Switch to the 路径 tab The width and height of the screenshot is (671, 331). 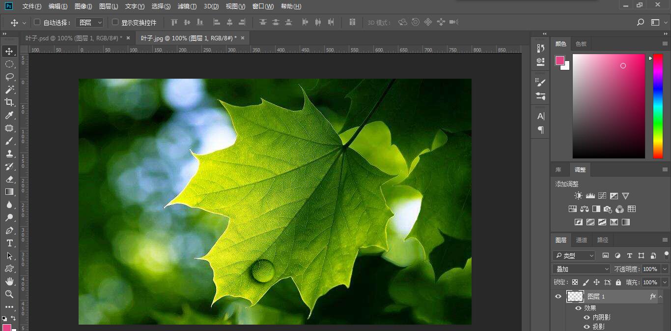tap(603, 240)
